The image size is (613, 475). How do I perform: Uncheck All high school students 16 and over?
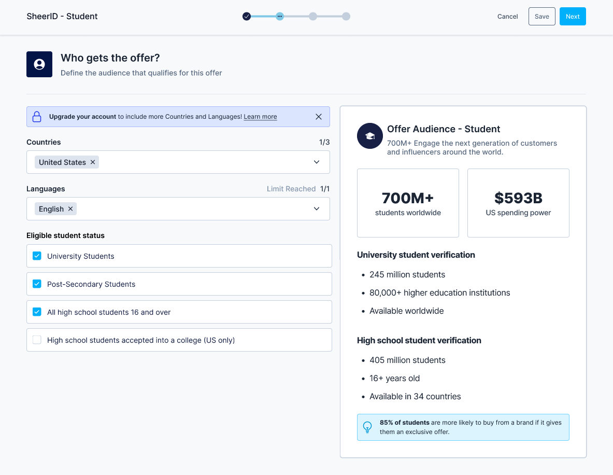click(37, 312)
